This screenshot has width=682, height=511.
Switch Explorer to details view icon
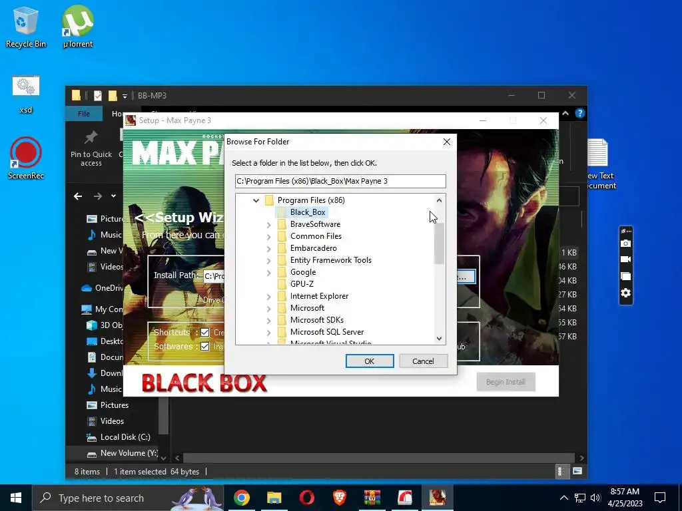(561, 472)
